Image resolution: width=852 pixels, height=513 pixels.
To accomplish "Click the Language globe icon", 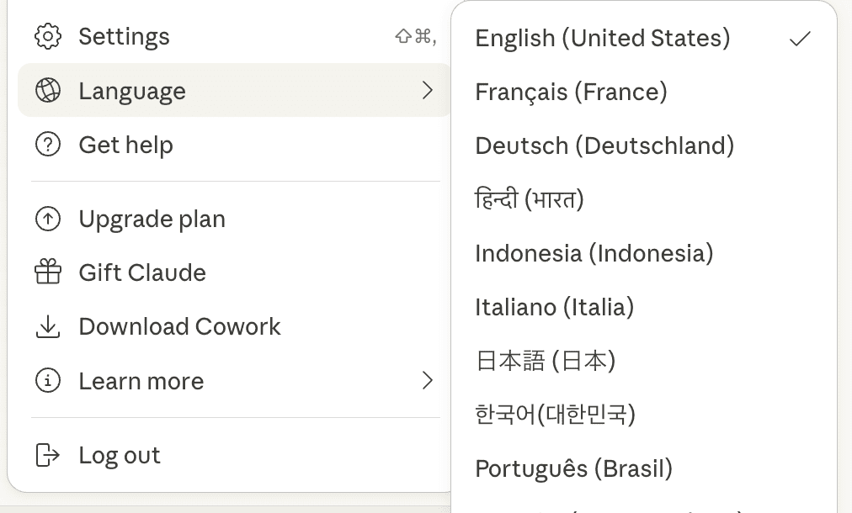I will click(48, 91).
